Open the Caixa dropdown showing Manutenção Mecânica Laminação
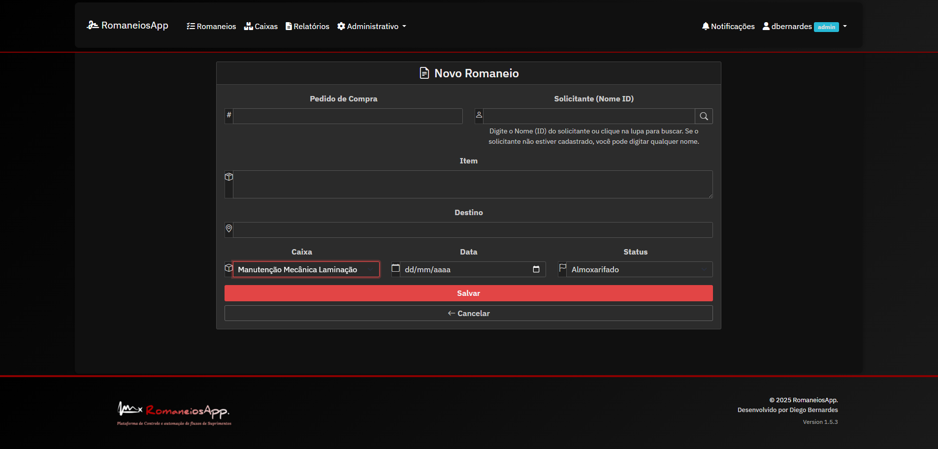Image resolution: width=938 pixels, height=449 pixels. (306, 269)
